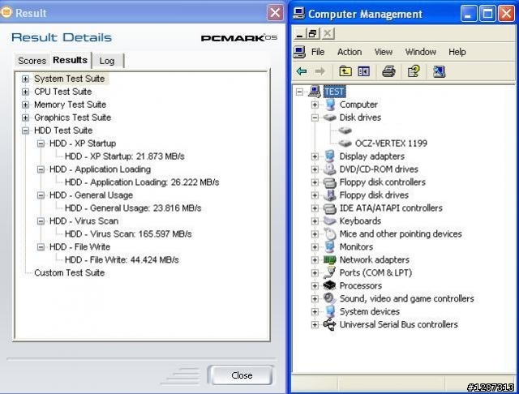Open the View menu
Screen dimensions: 519x394
(384, 52)
